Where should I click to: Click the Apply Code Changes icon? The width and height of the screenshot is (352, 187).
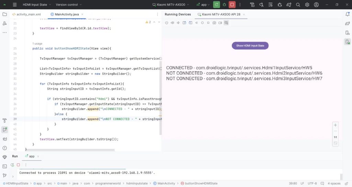271,4
